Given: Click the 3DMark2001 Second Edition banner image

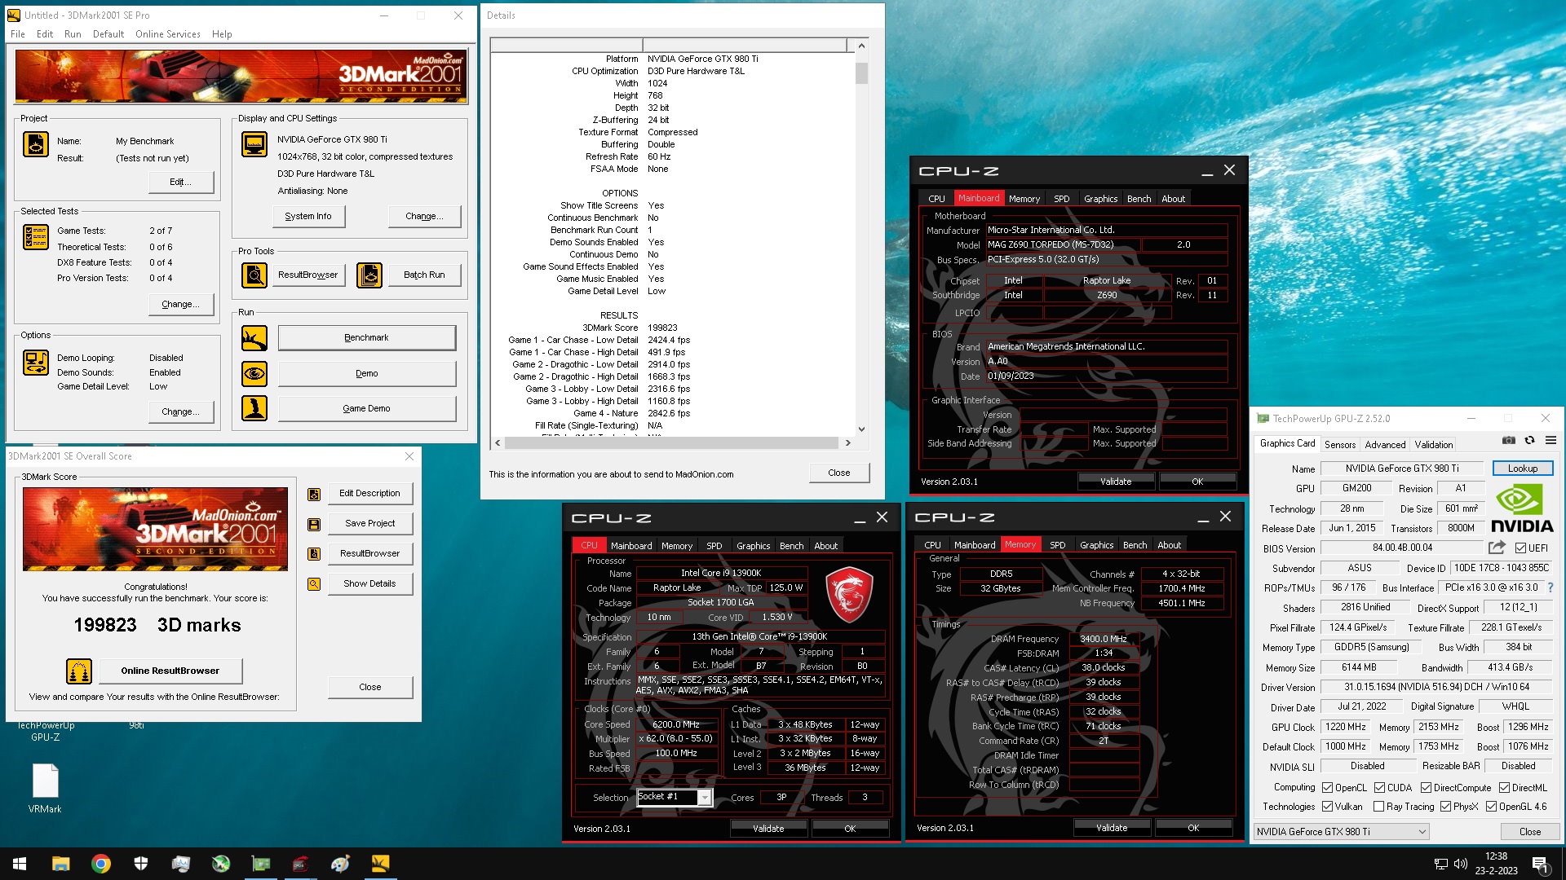Looking at the screenshot, I should click(x=241, y=77).
